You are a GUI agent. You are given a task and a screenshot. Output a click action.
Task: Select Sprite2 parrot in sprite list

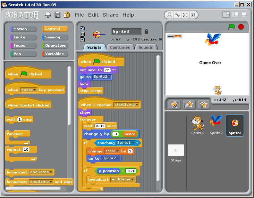(216, 125)
